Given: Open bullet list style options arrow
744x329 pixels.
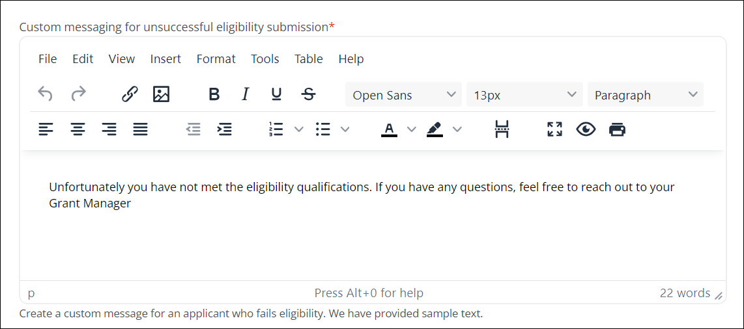Looking at the screenshot, I should [345, 129].
